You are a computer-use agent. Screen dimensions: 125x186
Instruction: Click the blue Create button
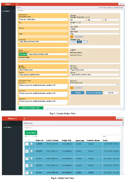pos(78,93)
